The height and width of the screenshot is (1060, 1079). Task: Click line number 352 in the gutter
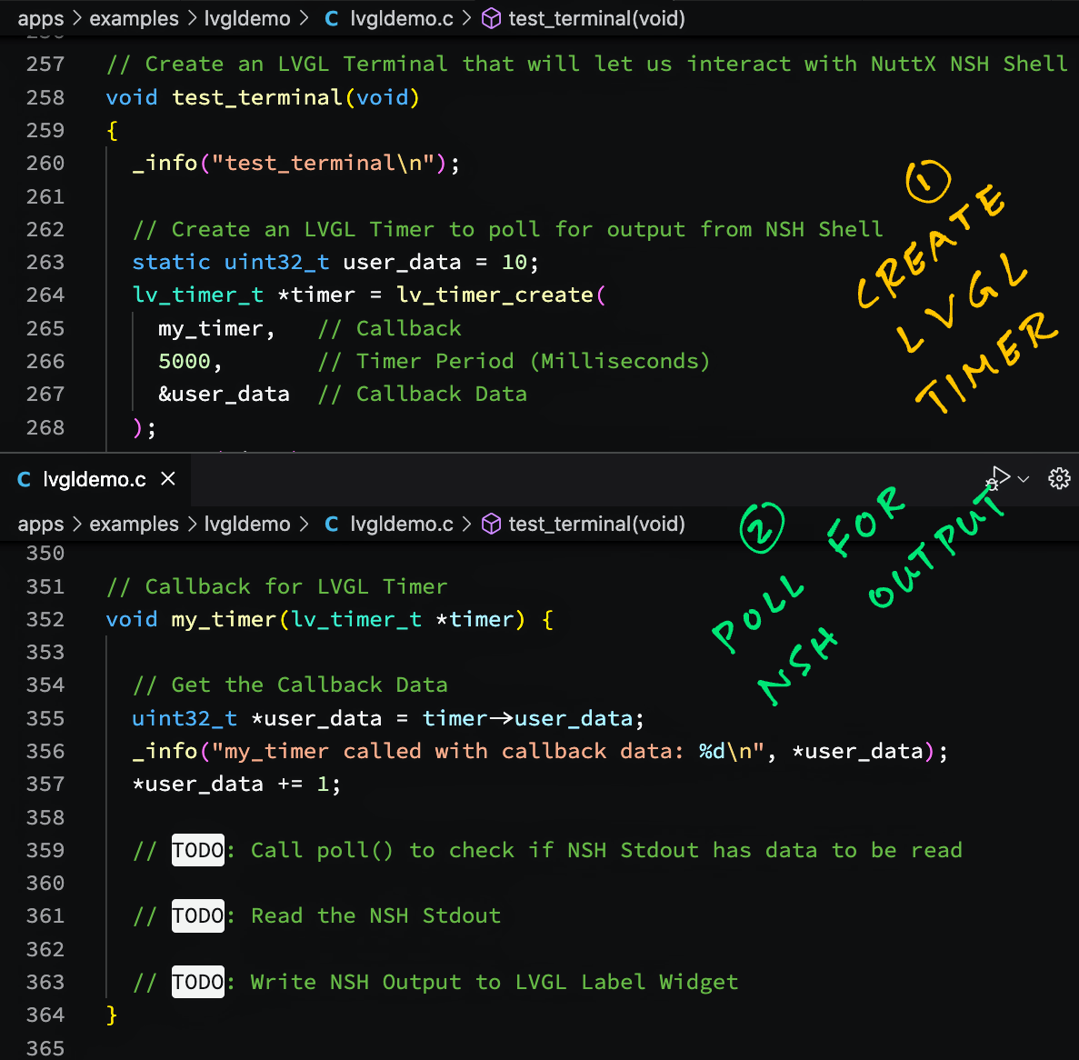45,619
